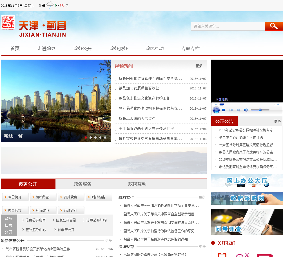Open 政务公开 in top navigation

83,48
